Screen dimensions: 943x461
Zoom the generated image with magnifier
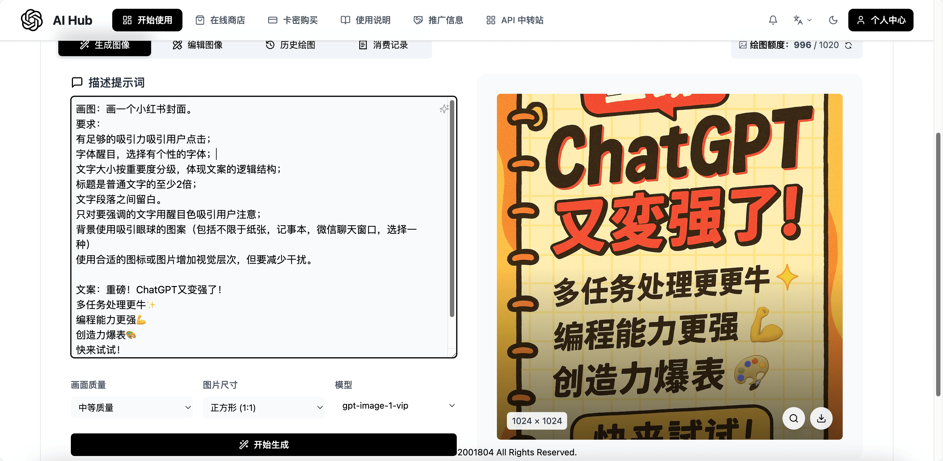[x=793, y=418]
